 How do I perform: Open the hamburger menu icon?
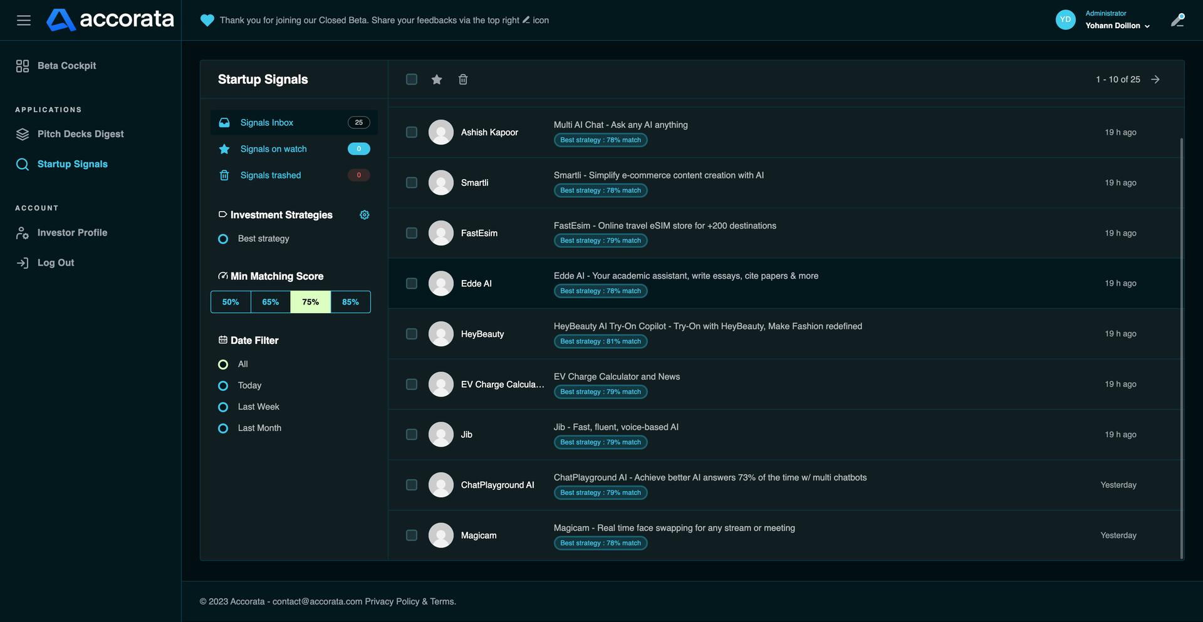click(x=24, y=20)
